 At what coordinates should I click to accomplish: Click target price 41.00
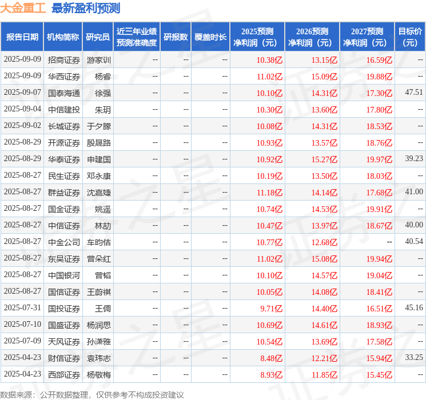tap(414, 192)
